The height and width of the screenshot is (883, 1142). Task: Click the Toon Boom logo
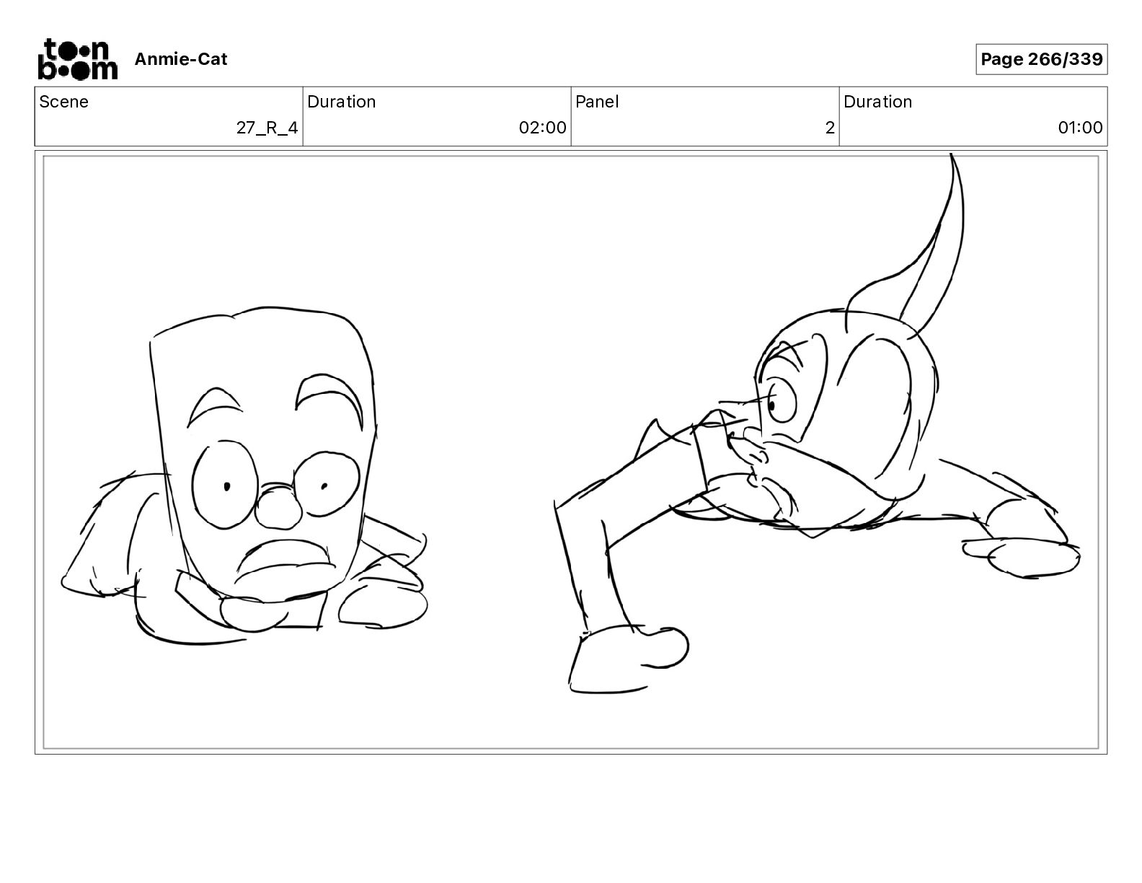(77, 58)
